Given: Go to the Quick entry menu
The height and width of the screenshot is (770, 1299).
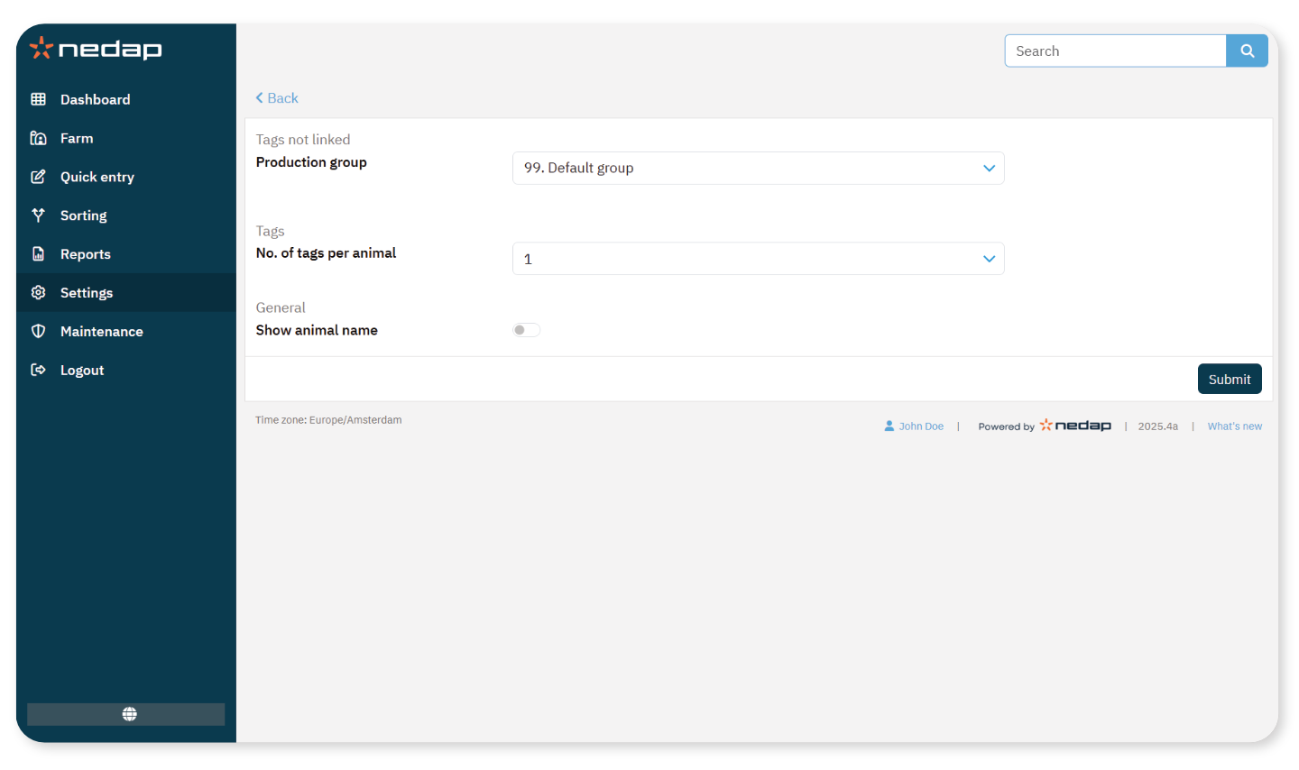Looking at the screenshot, I should pos(97,177).
